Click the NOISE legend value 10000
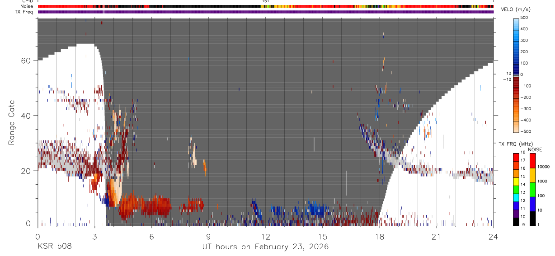 [544, 167]
